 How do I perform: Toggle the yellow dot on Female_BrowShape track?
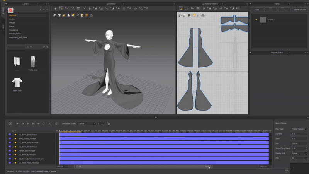15,151
